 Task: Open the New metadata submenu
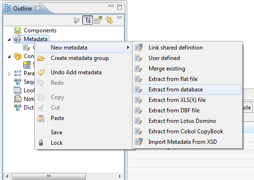84,48
